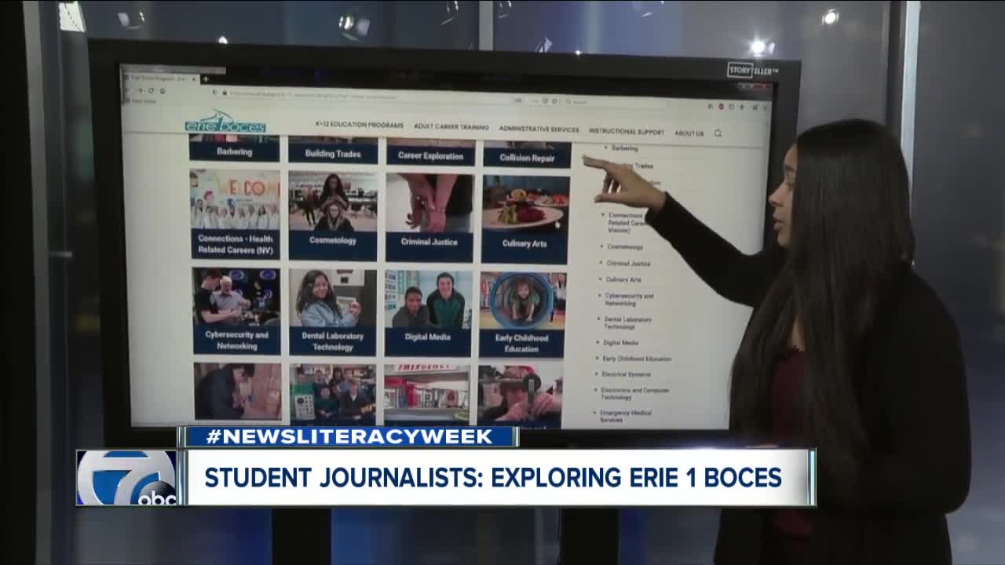Open the Digital Media card photo
Image resolution: width=1005 pixels, height=565 pixels.
[428, 300]
